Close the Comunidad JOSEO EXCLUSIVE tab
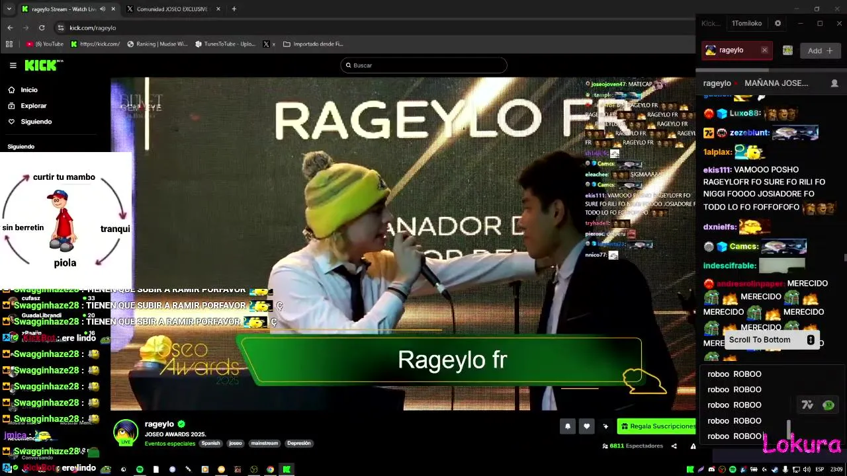Viewport: 847px width, 476px height. pyautogui.click(x=218, y=9)
